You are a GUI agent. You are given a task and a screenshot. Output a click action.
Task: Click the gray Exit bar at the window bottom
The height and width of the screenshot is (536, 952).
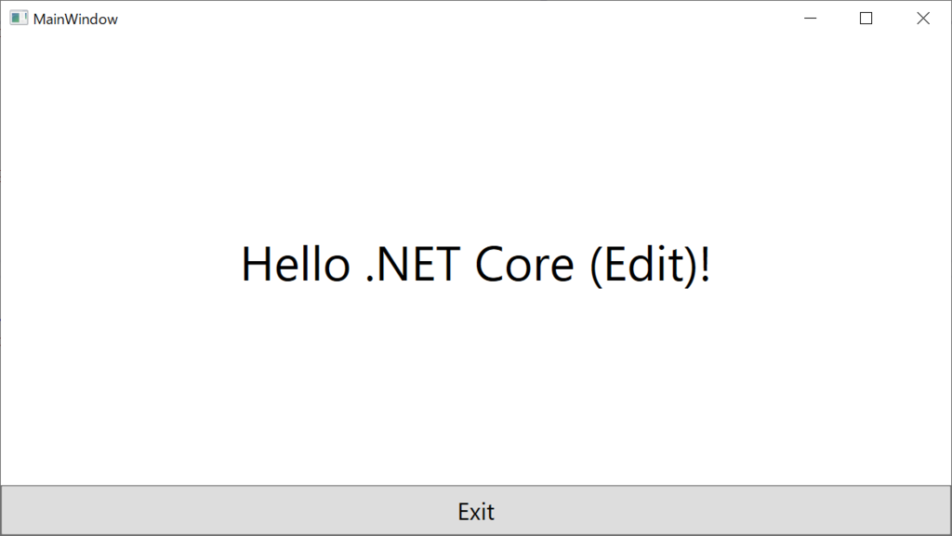(476, 511)
